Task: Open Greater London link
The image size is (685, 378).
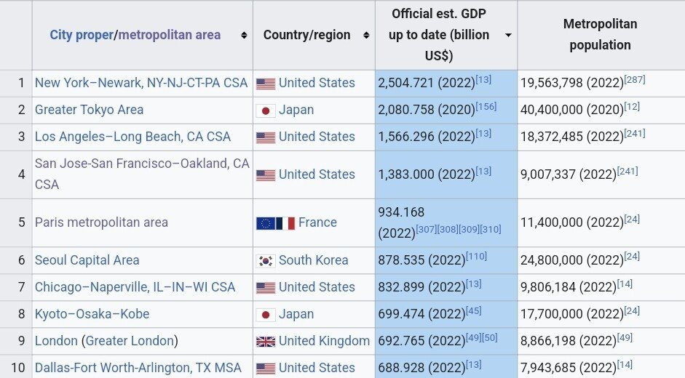Action: pyautogui.click(x=128, y=341)
